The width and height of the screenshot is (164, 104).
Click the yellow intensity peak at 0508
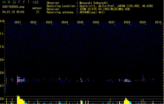[127, 101]
